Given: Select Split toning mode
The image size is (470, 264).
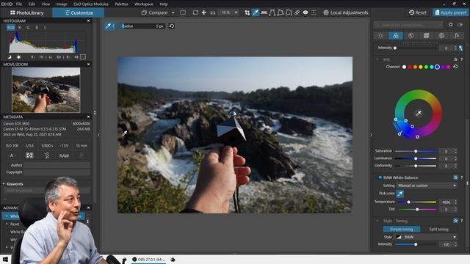Looking at the screenshot, I should tap(439, 230).
